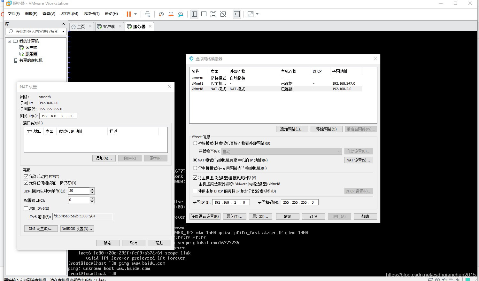Select the VMnet1 row in the network list
The width and height of the screenshot is (479, 281).
276,83
